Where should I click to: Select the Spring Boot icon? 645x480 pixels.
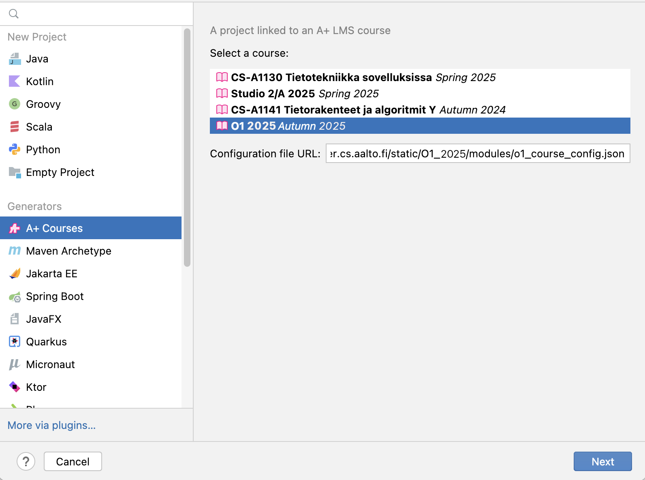15,297
